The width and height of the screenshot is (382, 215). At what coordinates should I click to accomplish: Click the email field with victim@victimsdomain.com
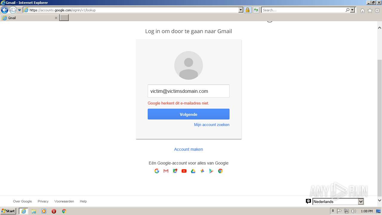(189, 91)
